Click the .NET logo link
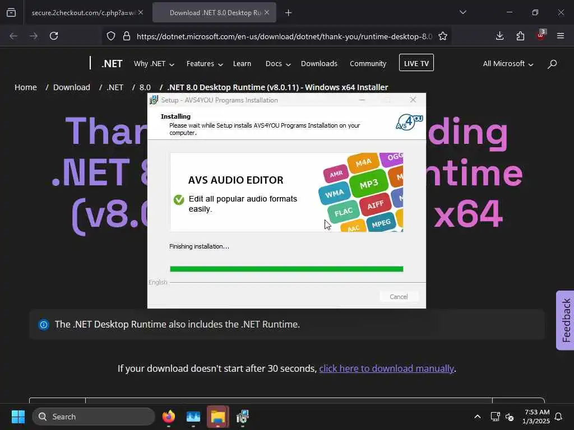The height and width of the screenshot is (430, 574). point(112,64)
